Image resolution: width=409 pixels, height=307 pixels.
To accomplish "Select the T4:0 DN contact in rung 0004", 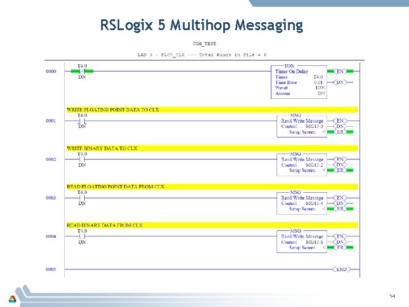I will 82,237.
